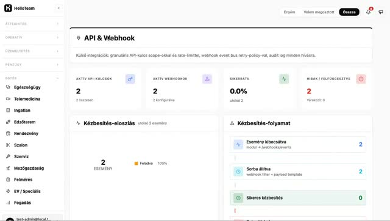Click the 'Várakozó: 0' text

[x=316, y=100]
